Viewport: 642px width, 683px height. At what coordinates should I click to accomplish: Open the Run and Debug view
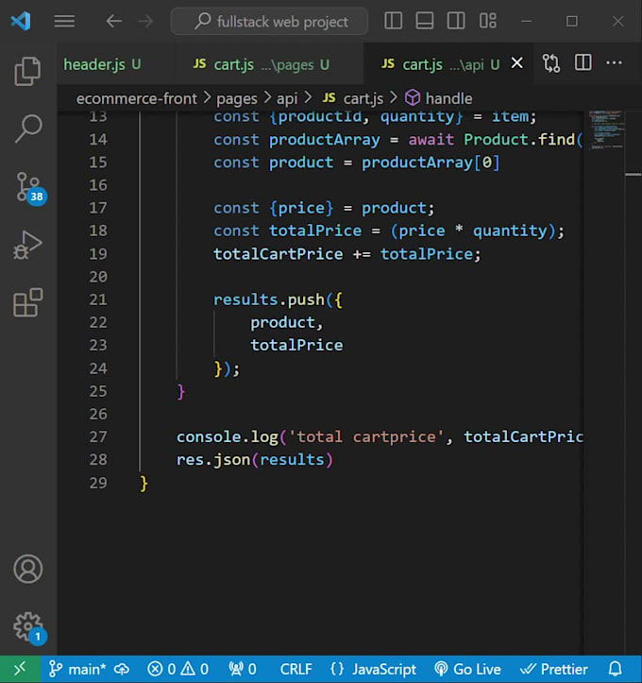(27, 246)
